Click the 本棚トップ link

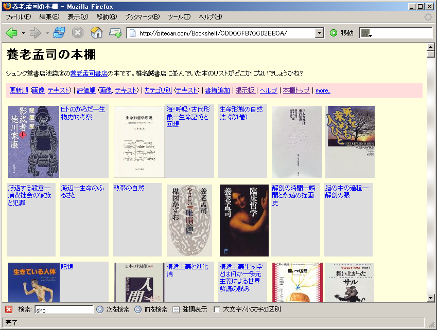tap(296, 90)
